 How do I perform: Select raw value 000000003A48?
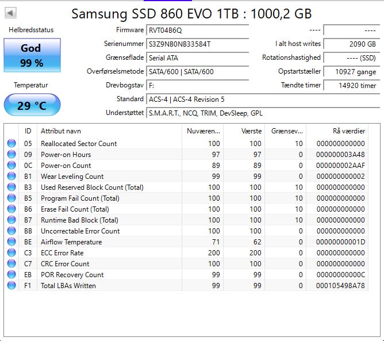[x=340, y=155]
